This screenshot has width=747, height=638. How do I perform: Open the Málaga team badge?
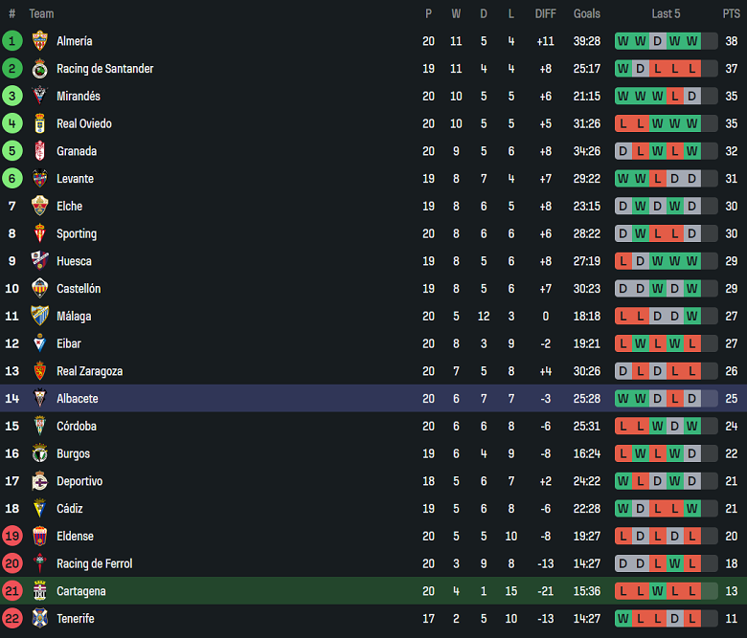[39, 316]
